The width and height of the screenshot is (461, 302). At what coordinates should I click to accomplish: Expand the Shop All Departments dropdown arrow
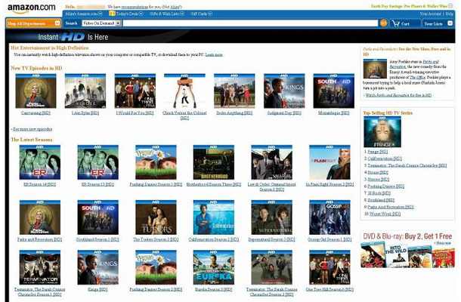(x=57, y=23)
